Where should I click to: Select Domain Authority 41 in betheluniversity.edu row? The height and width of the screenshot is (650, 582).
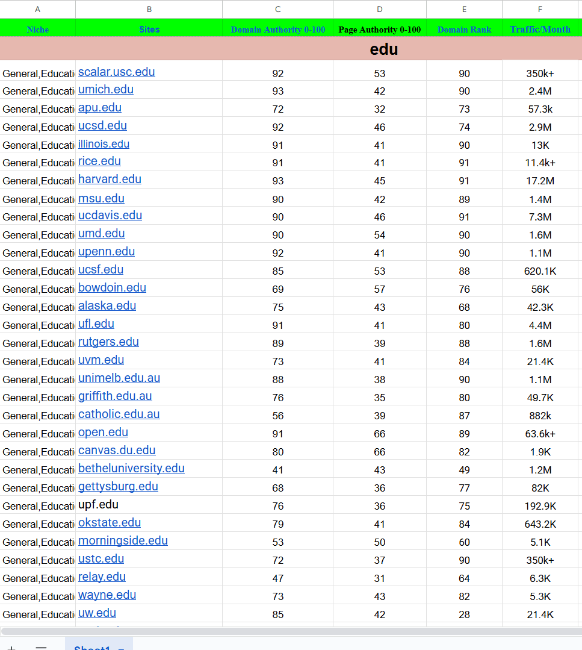pos(278,470)
